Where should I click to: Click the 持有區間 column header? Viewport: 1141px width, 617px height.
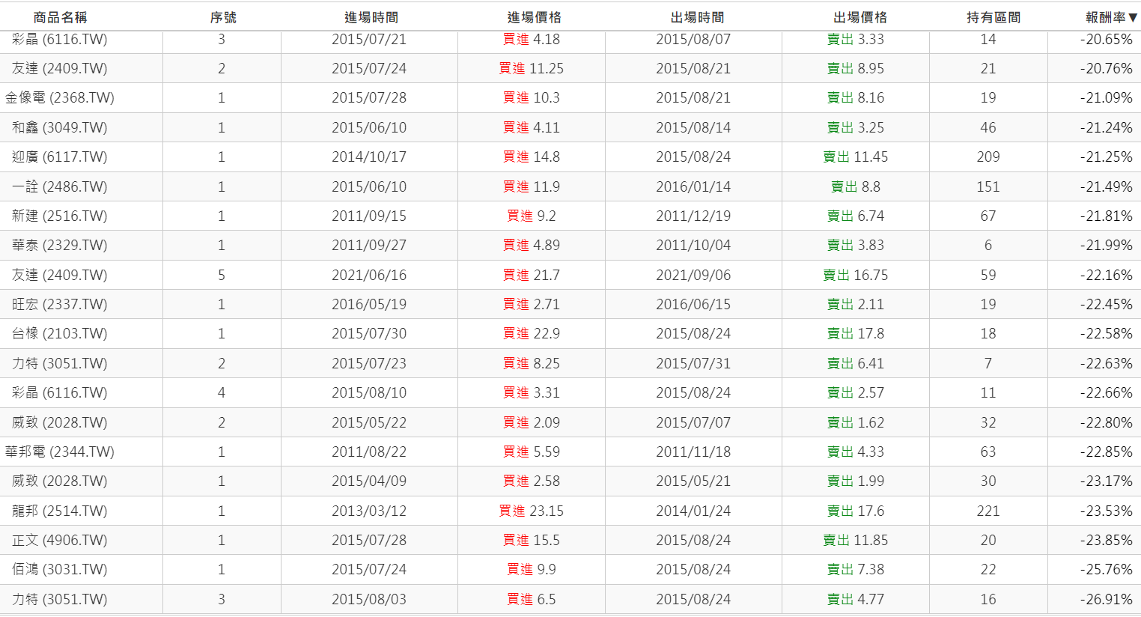(993, 17)
